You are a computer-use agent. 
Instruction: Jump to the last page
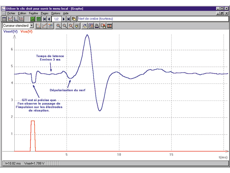pos(68,19)
